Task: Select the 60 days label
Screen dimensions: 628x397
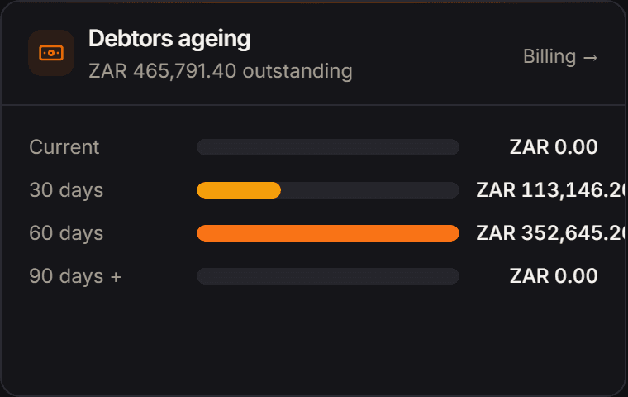Action: coord(66,233)
